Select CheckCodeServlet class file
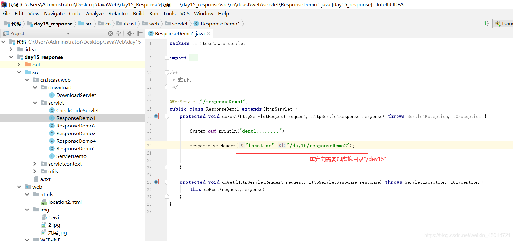513x241 pixels. (78, 110)
